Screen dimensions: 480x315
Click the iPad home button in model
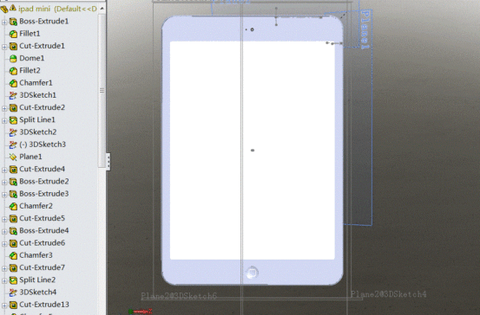click(x=252, y=273)
